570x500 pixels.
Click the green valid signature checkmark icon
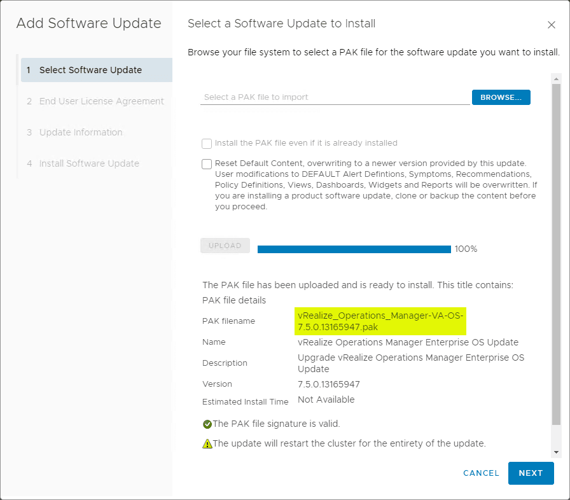tap(207, 424)
